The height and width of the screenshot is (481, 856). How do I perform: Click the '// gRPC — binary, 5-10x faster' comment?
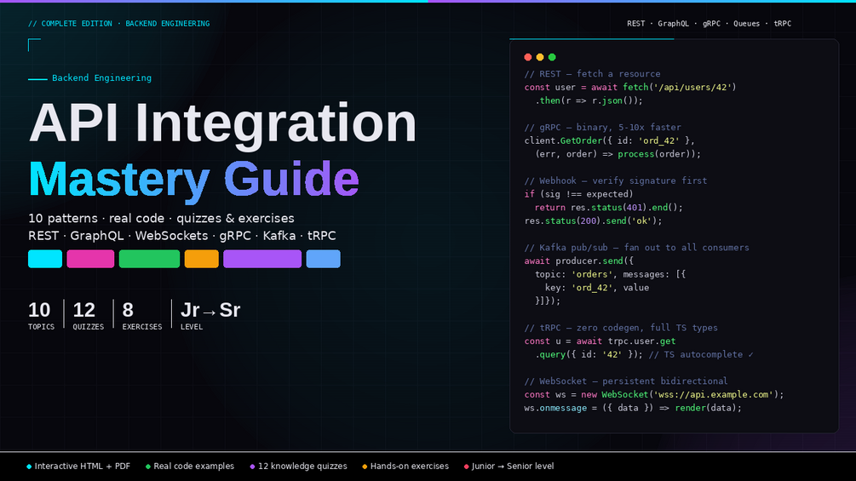(x=603, y=127)
